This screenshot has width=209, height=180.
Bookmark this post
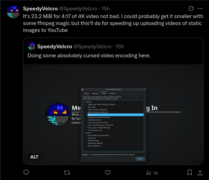pos(190,172)
